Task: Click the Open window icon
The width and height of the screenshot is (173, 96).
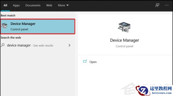Action: coord(85,61)
